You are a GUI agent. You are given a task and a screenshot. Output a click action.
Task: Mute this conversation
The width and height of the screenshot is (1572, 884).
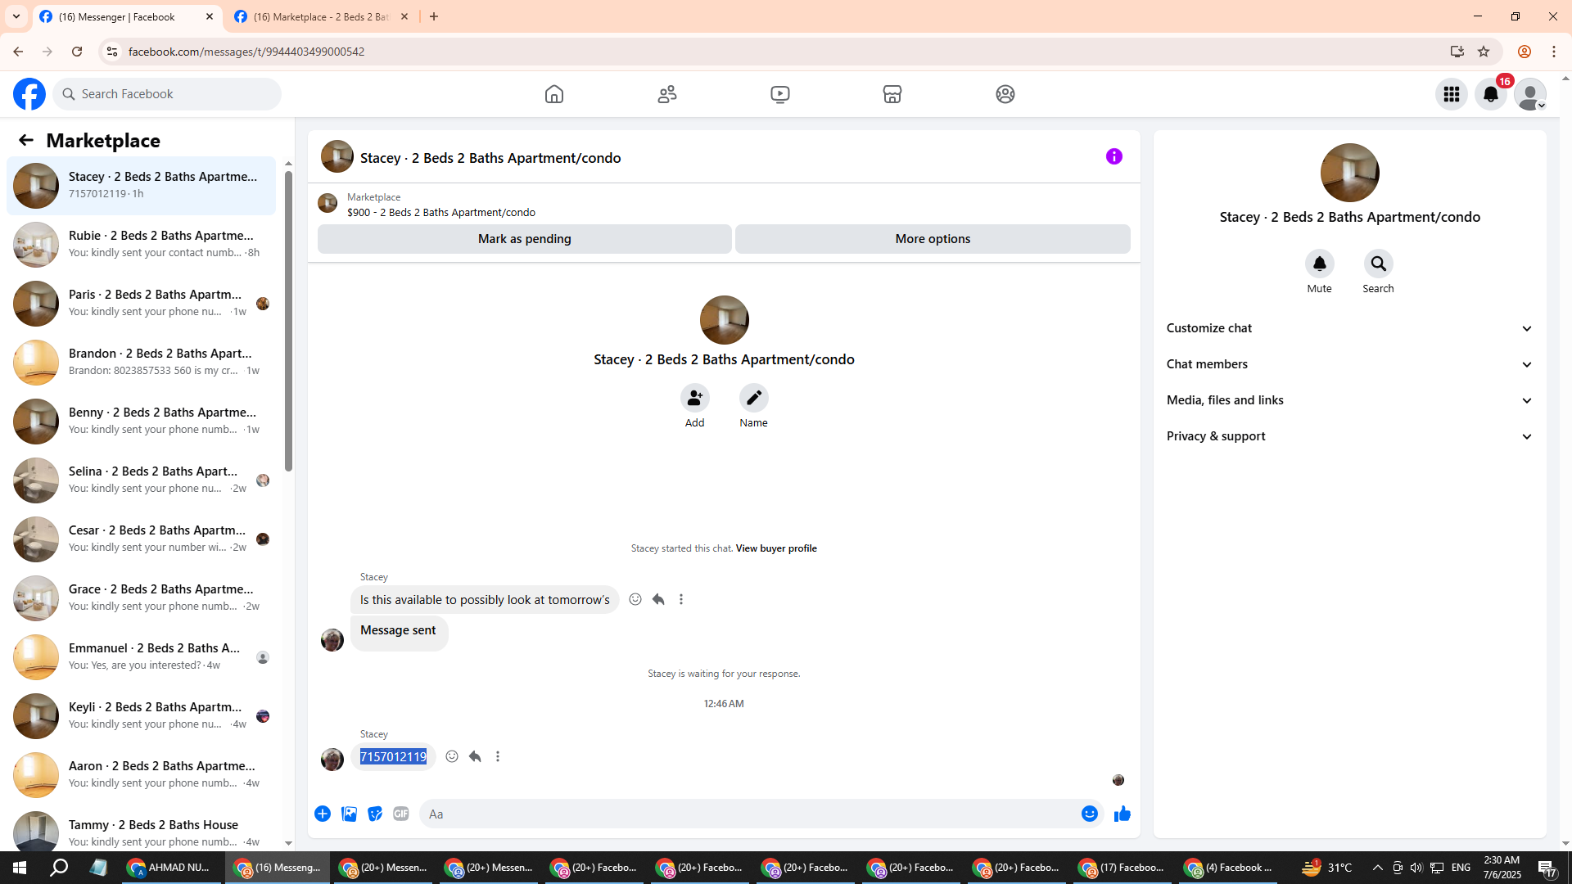pos(1319,264)
